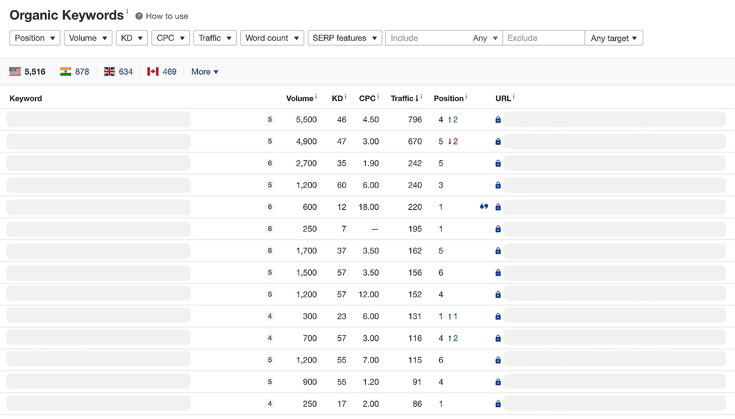735x419 pixels.
Task: Select the India flag with 878 keywords
Action: tap(66, 72)
